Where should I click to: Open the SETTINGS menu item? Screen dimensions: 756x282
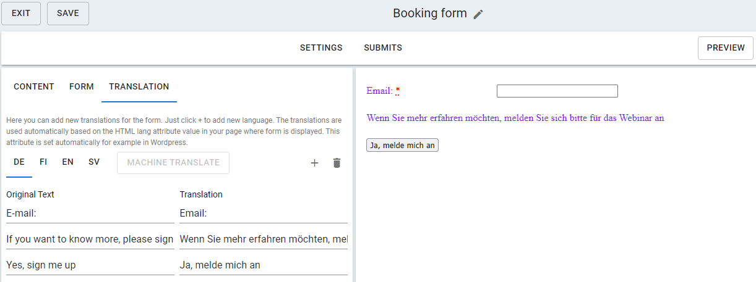click(x=321, y=48)
